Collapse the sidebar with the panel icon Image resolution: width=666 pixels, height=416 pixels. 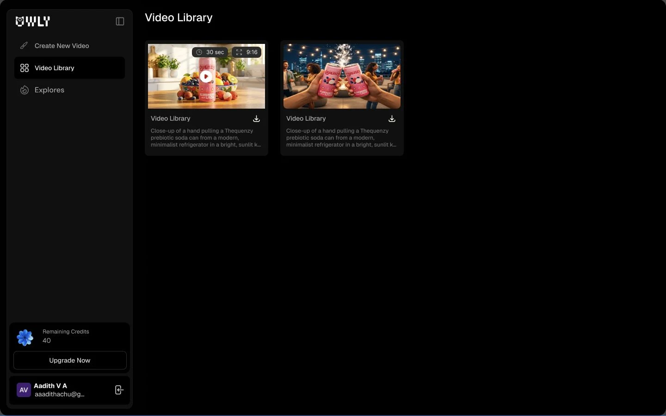tap(120, 21)
